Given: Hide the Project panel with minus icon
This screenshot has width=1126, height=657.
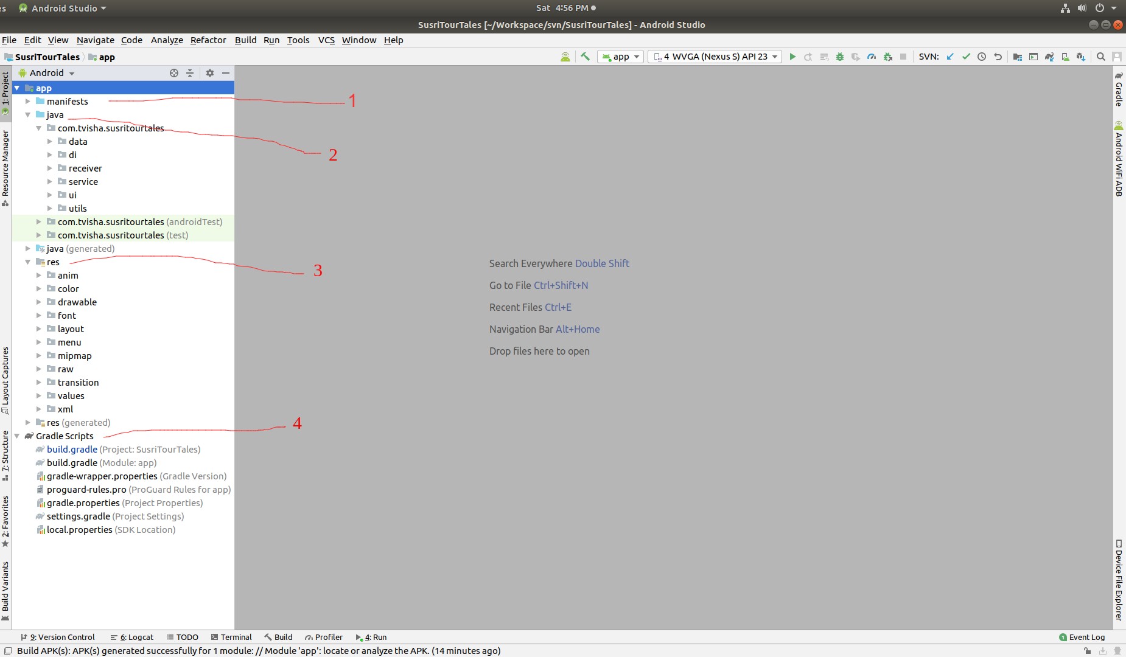Looking at the screenshot, I should tap(226, 73).
